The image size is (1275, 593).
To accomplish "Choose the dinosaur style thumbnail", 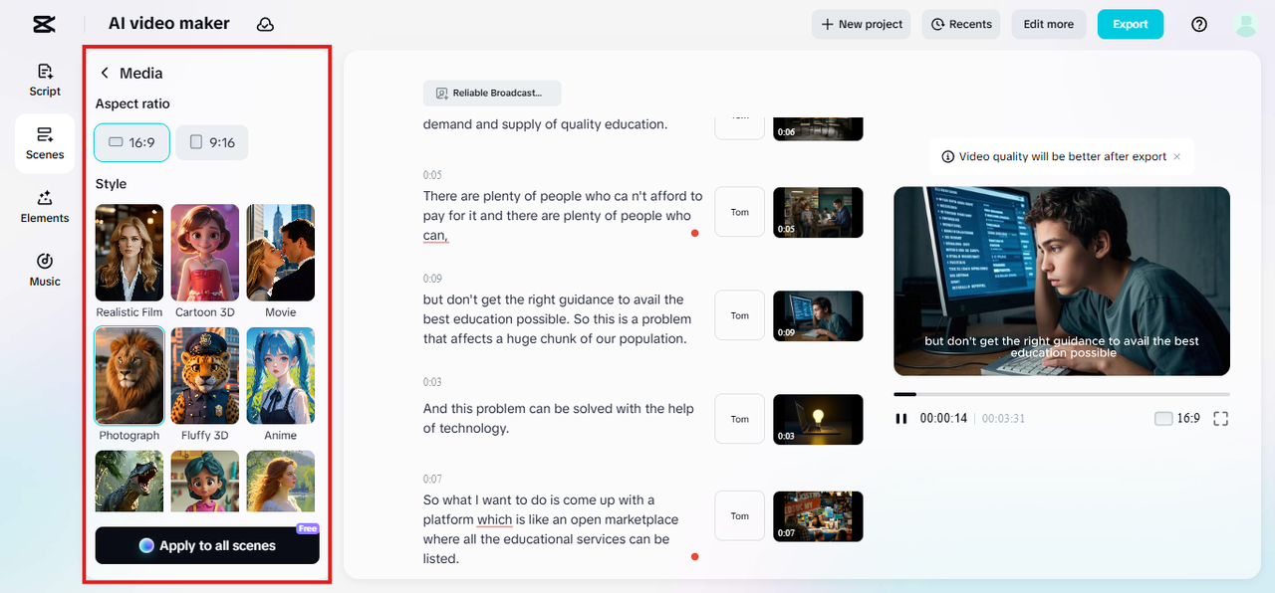I will pos(129,482).
